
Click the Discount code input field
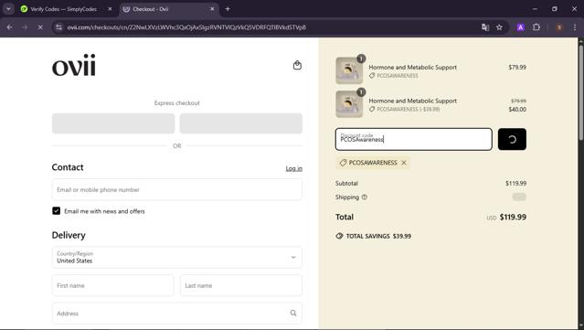[x=413, y=139]
